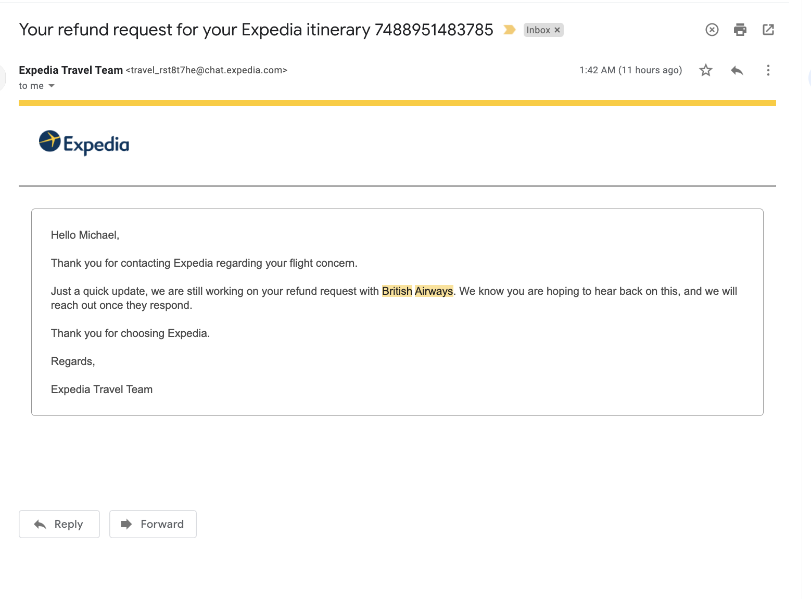Forward this email

[x=153, y=524]
